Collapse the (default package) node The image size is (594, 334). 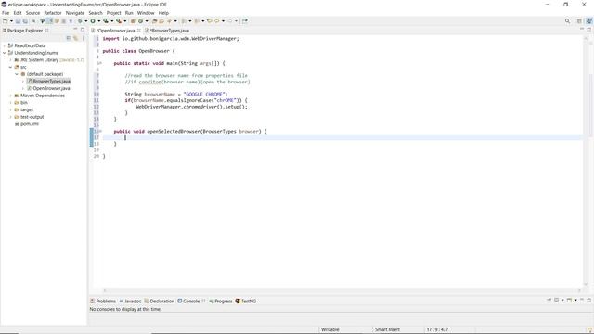[17, 74]
